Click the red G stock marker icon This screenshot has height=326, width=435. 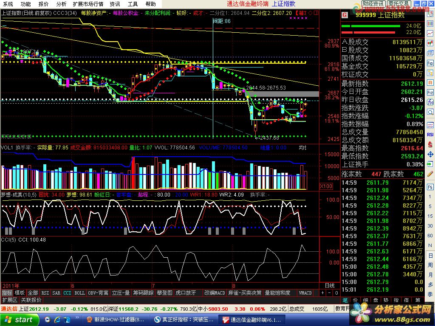coord(345,15)
